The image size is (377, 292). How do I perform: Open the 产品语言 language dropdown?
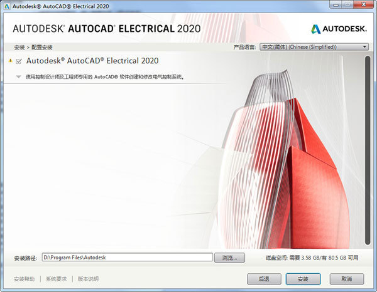[x=314, y=47]
